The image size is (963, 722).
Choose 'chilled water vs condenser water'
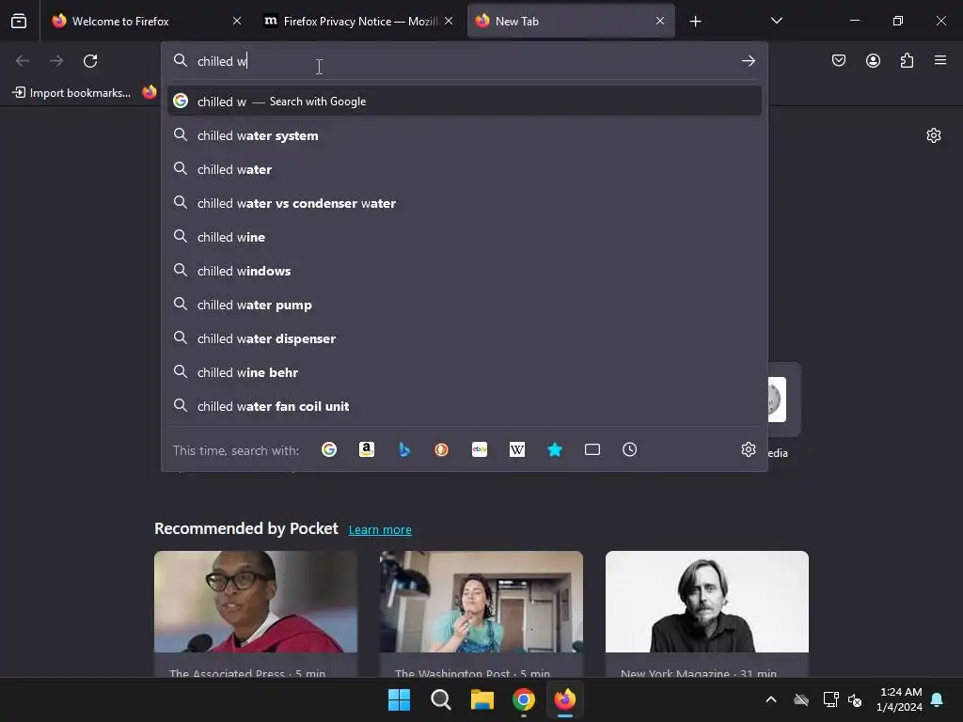pos(465,203)
